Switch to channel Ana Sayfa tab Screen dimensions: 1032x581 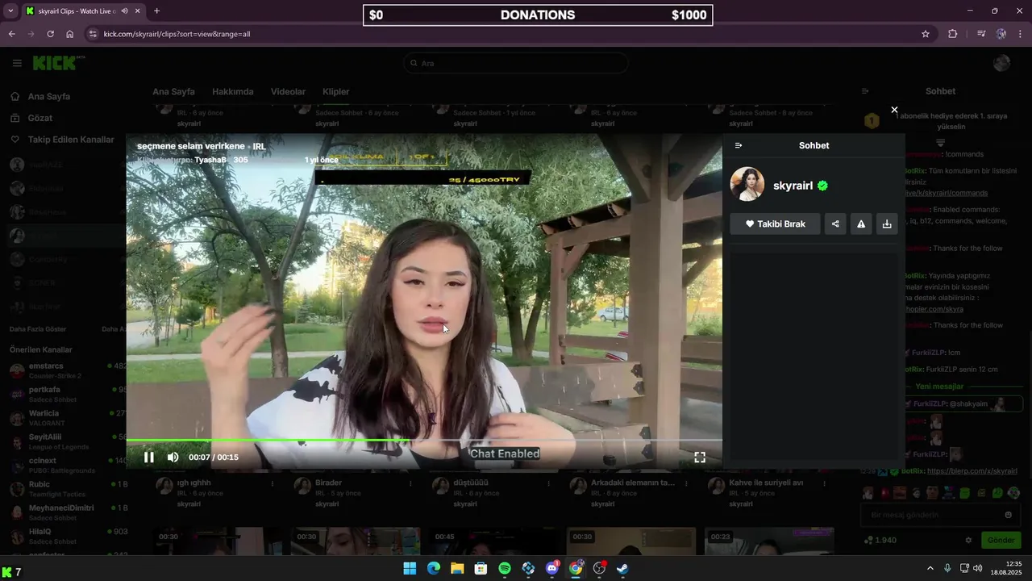[x=173, y=92]
